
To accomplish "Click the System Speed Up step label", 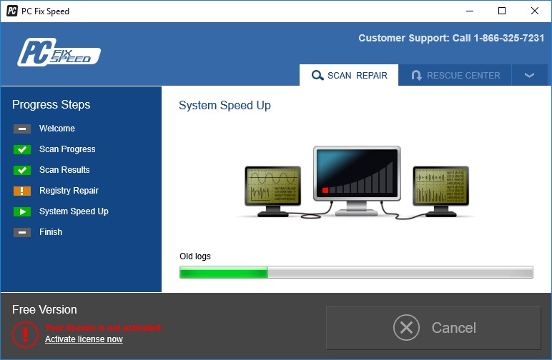I will pyautogui.click(x=74, y=211).
